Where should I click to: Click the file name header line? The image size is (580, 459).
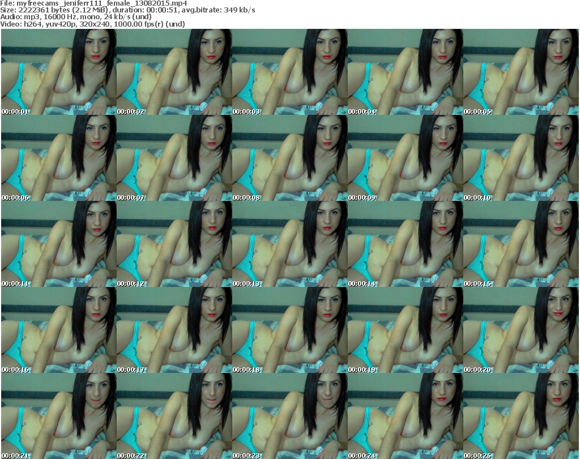[x=93, y=3]
